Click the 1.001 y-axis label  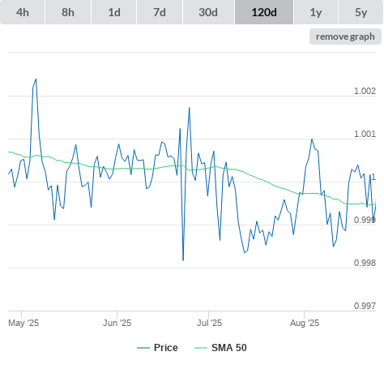click(x=365, y=134)
